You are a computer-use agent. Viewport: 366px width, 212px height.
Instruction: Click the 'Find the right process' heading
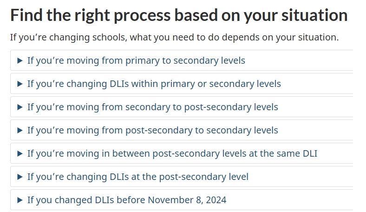(179, 15)
